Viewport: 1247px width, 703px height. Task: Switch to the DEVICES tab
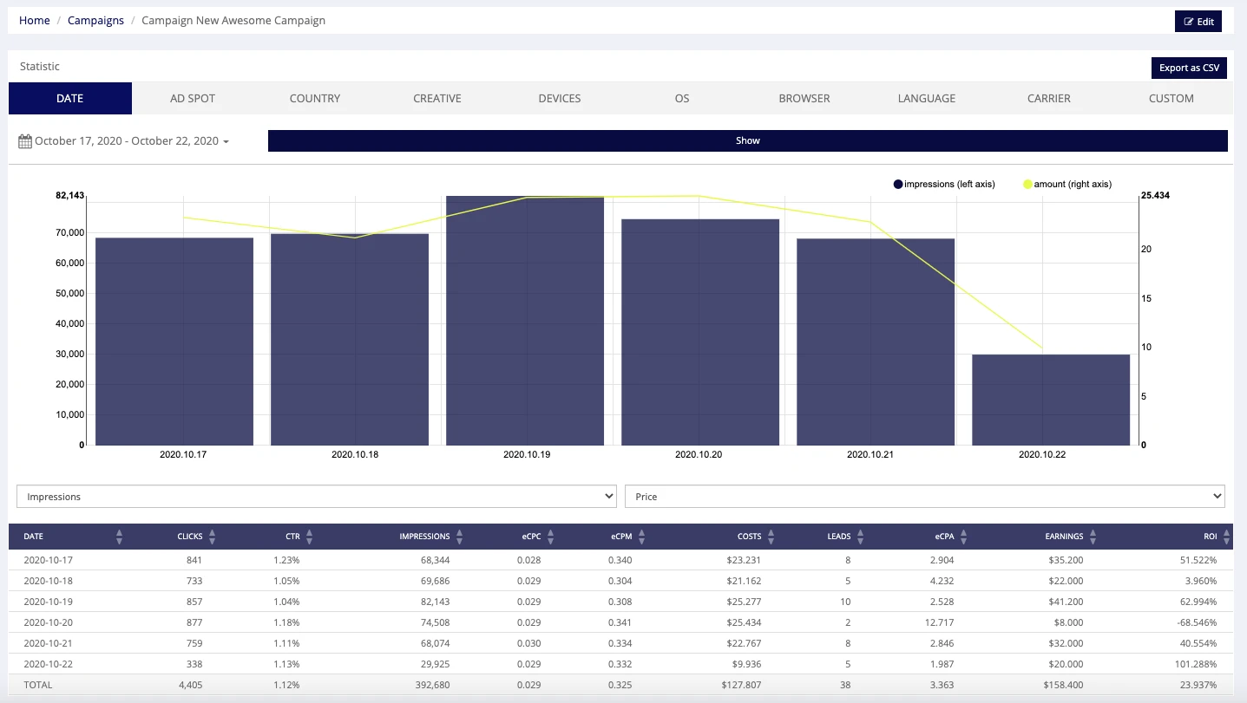click(560, 98)
